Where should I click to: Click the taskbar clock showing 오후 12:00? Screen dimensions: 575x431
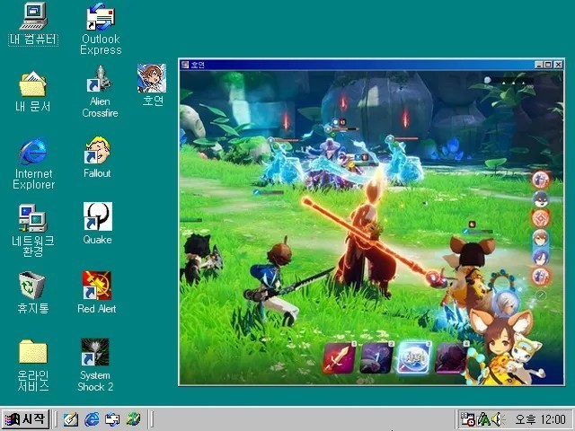[x=546, y=419]
